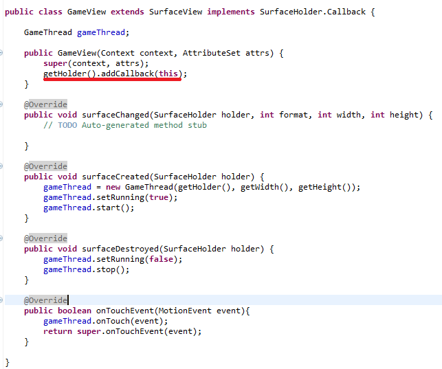This screenshot has height=369, width=442.
Task: Click the constructor signature 'GameView(Context context, AttributeSet attrs)'
Action: (x=166, y=53)
